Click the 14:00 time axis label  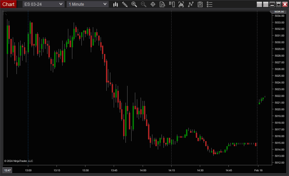click(143, 170)
